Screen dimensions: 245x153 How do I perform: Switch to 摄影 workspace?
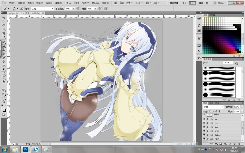[x=201, y=3]
